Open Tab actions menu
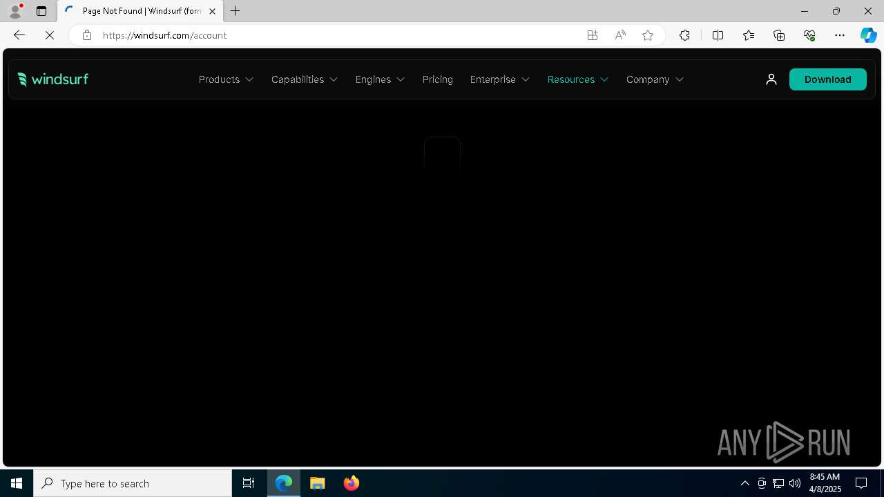The height and width of the screenshot is (497, 884). tap(41, 11)
